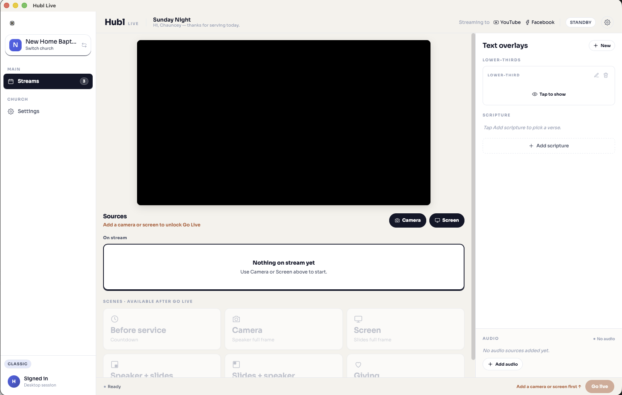Click the Tap Add scripture to pick a verse hint
The height and width of the screenshot is (395, 622).
pyautogui.click(x=522, y=128)
